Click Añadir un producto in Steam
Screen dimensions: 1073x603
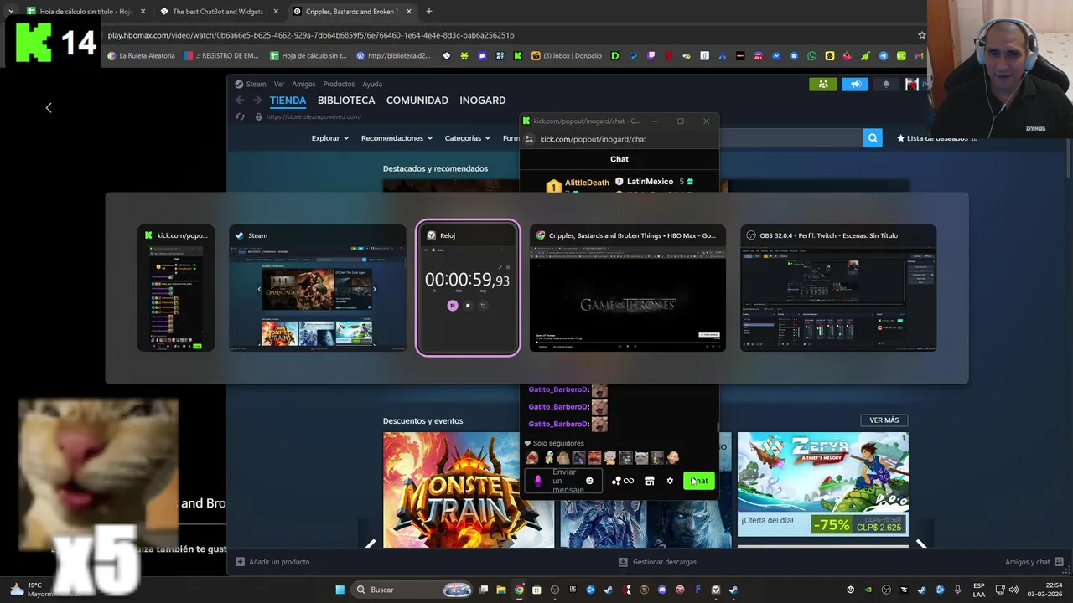[x=272, y=562]
